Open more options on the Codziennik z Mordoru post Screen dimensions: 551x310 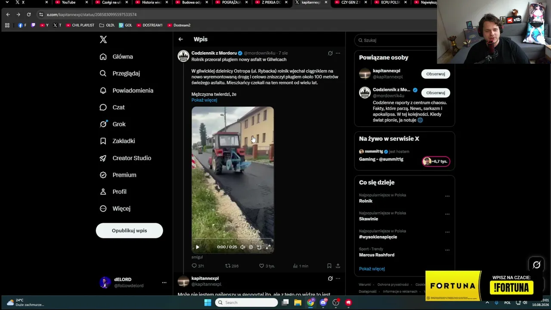(338, 53)
